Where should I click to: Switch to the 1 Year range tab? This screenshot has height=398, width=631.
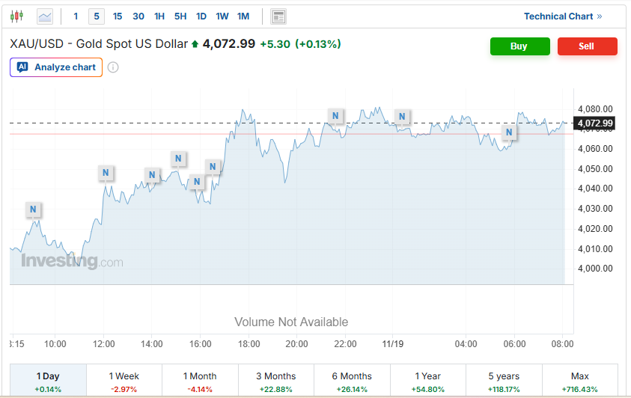[x=427, y=382]
